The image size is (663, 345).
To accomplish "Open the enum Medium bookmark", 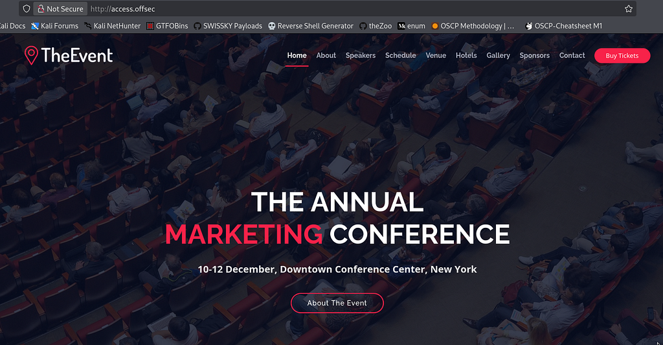I will [411, 26].
